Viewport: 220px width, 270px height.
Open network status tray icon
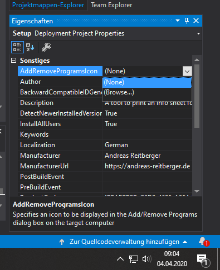134,259
